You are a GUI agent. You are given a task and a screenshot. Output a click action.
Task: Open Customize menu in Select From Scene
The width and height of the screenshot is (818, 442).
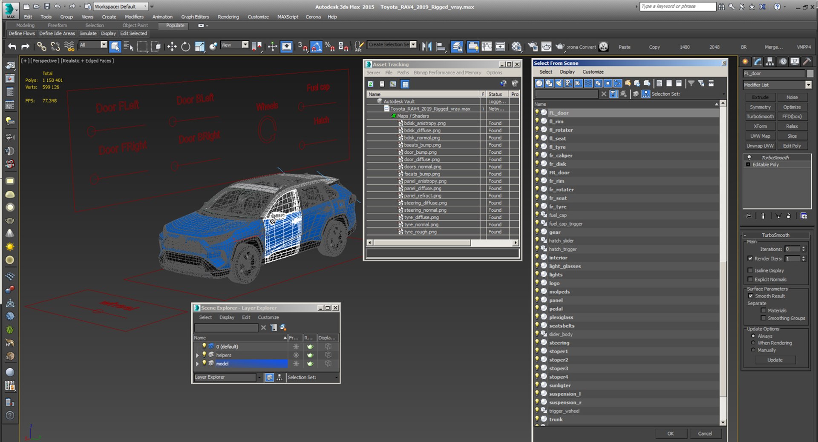[593, 72]
